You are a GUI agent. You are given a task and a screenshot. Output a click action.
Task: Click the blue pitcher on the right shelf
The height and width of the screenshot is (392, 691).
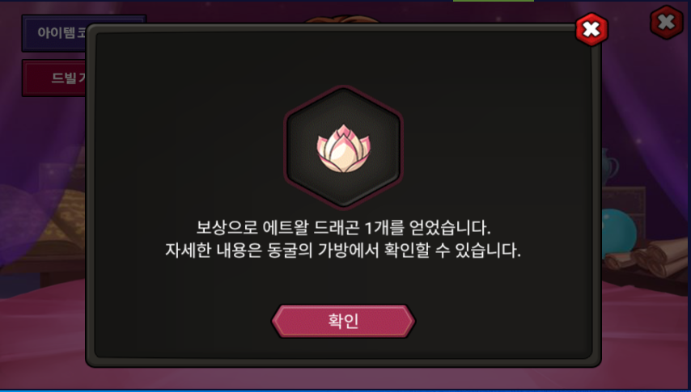click(x=609, y=166)
